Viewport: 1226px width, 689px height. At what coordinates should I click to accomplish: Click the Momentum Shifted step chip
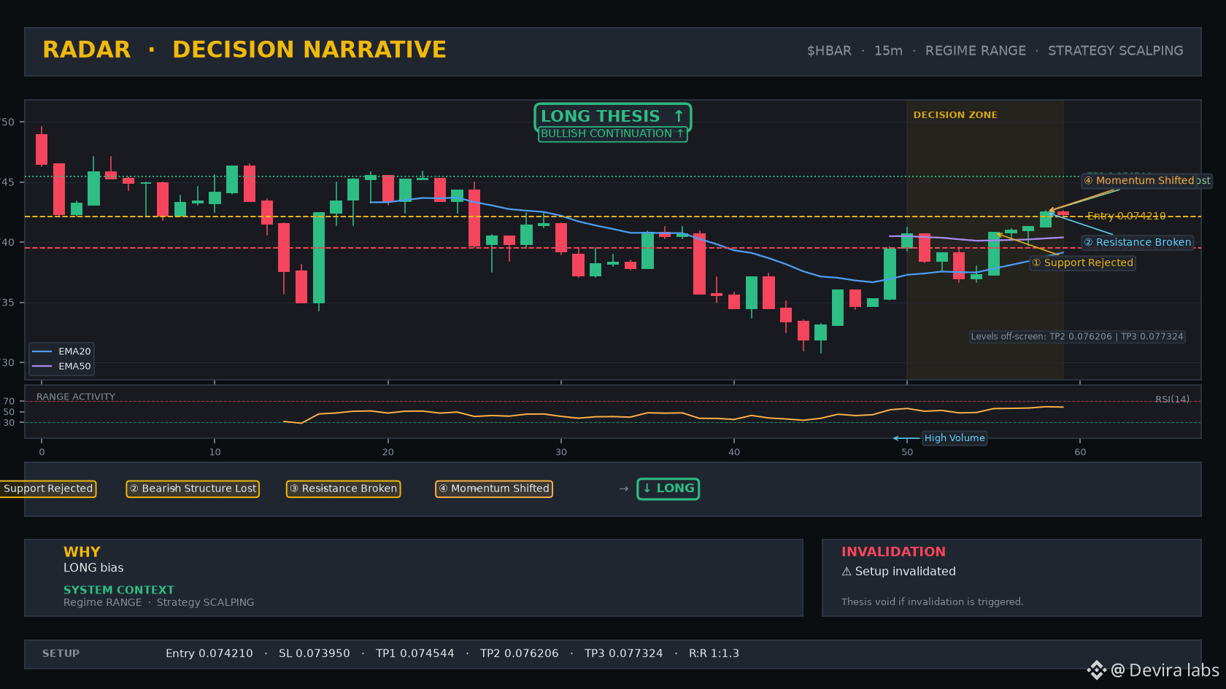(x=494, y=488)
